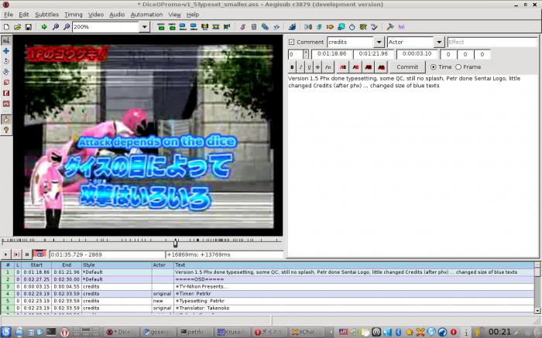Toggle video auto-scroll button
The image size is (542, 338).
(39, 254)
